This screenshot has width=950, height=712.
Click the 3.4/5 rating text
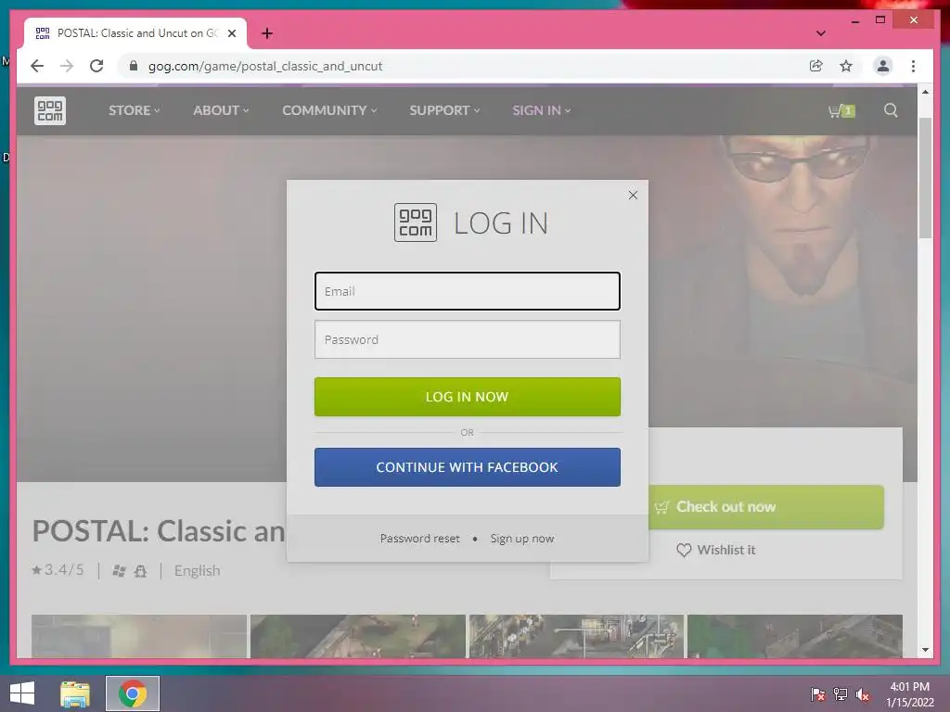coord(64,570)
